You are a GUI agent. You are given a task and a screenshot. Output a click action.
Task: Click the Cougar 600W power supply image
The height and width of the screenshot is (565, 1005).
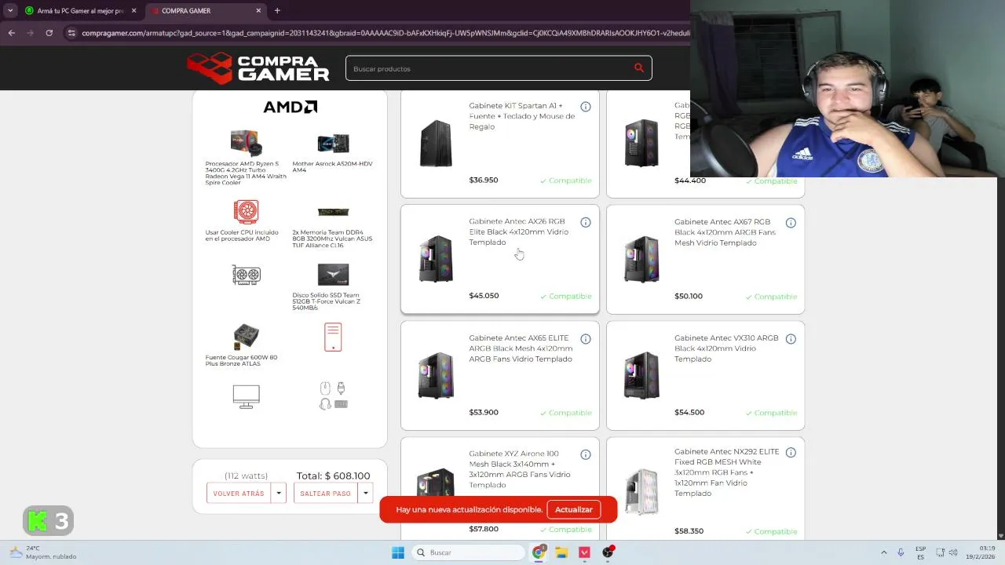click(246, 337)
